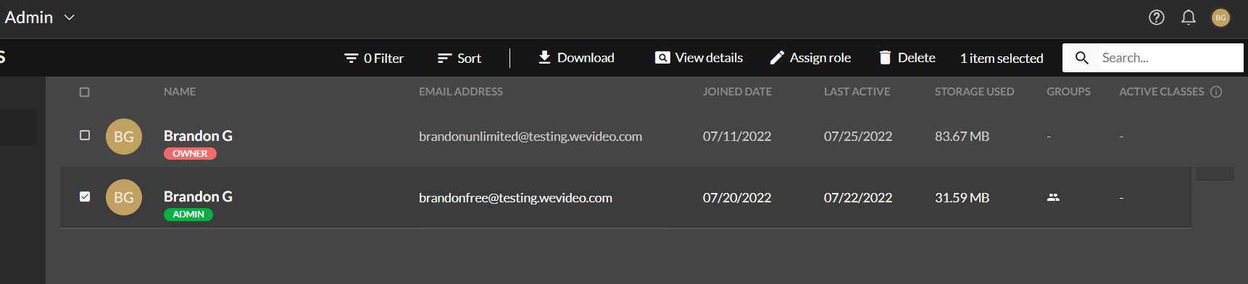Open the BG user avatar in top bar

1221,17
